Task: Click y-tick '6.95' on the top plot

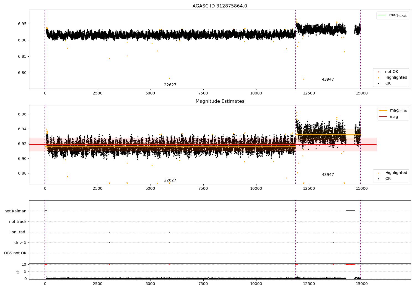Action: 22,24
